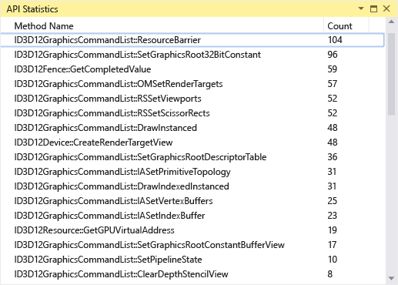Click the count value 25

point(333,201)
